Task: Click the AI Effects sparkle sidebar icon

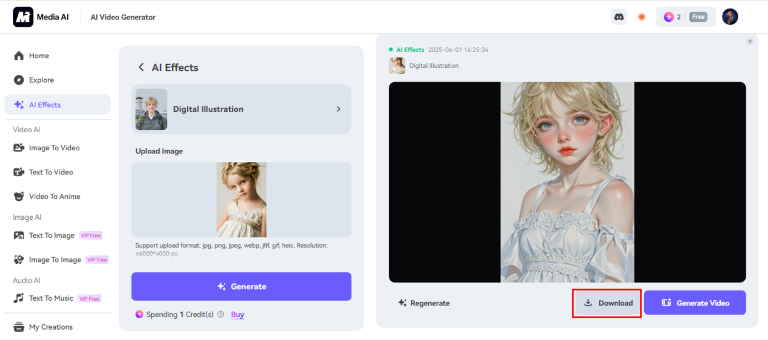Action: coord(19,104)
